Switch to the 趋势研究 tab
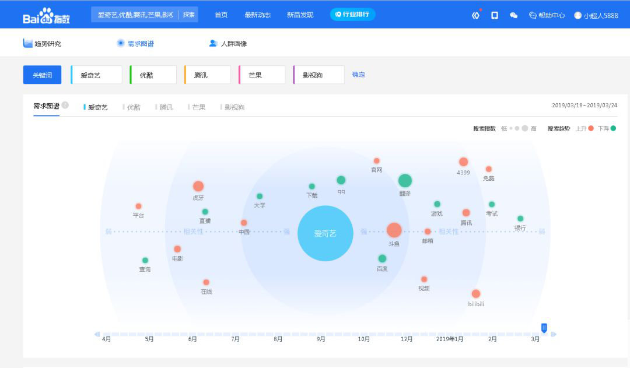The height and width of the screenshot is (368, 630). coord(42,43)
